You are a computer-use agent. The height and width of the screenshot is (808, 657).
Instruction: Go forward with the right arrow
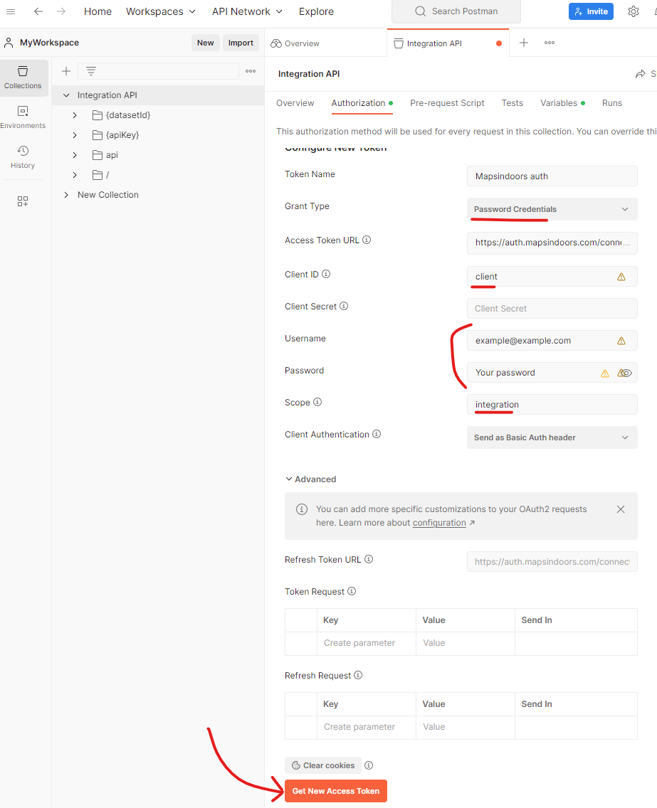click(x=61, y=11)
